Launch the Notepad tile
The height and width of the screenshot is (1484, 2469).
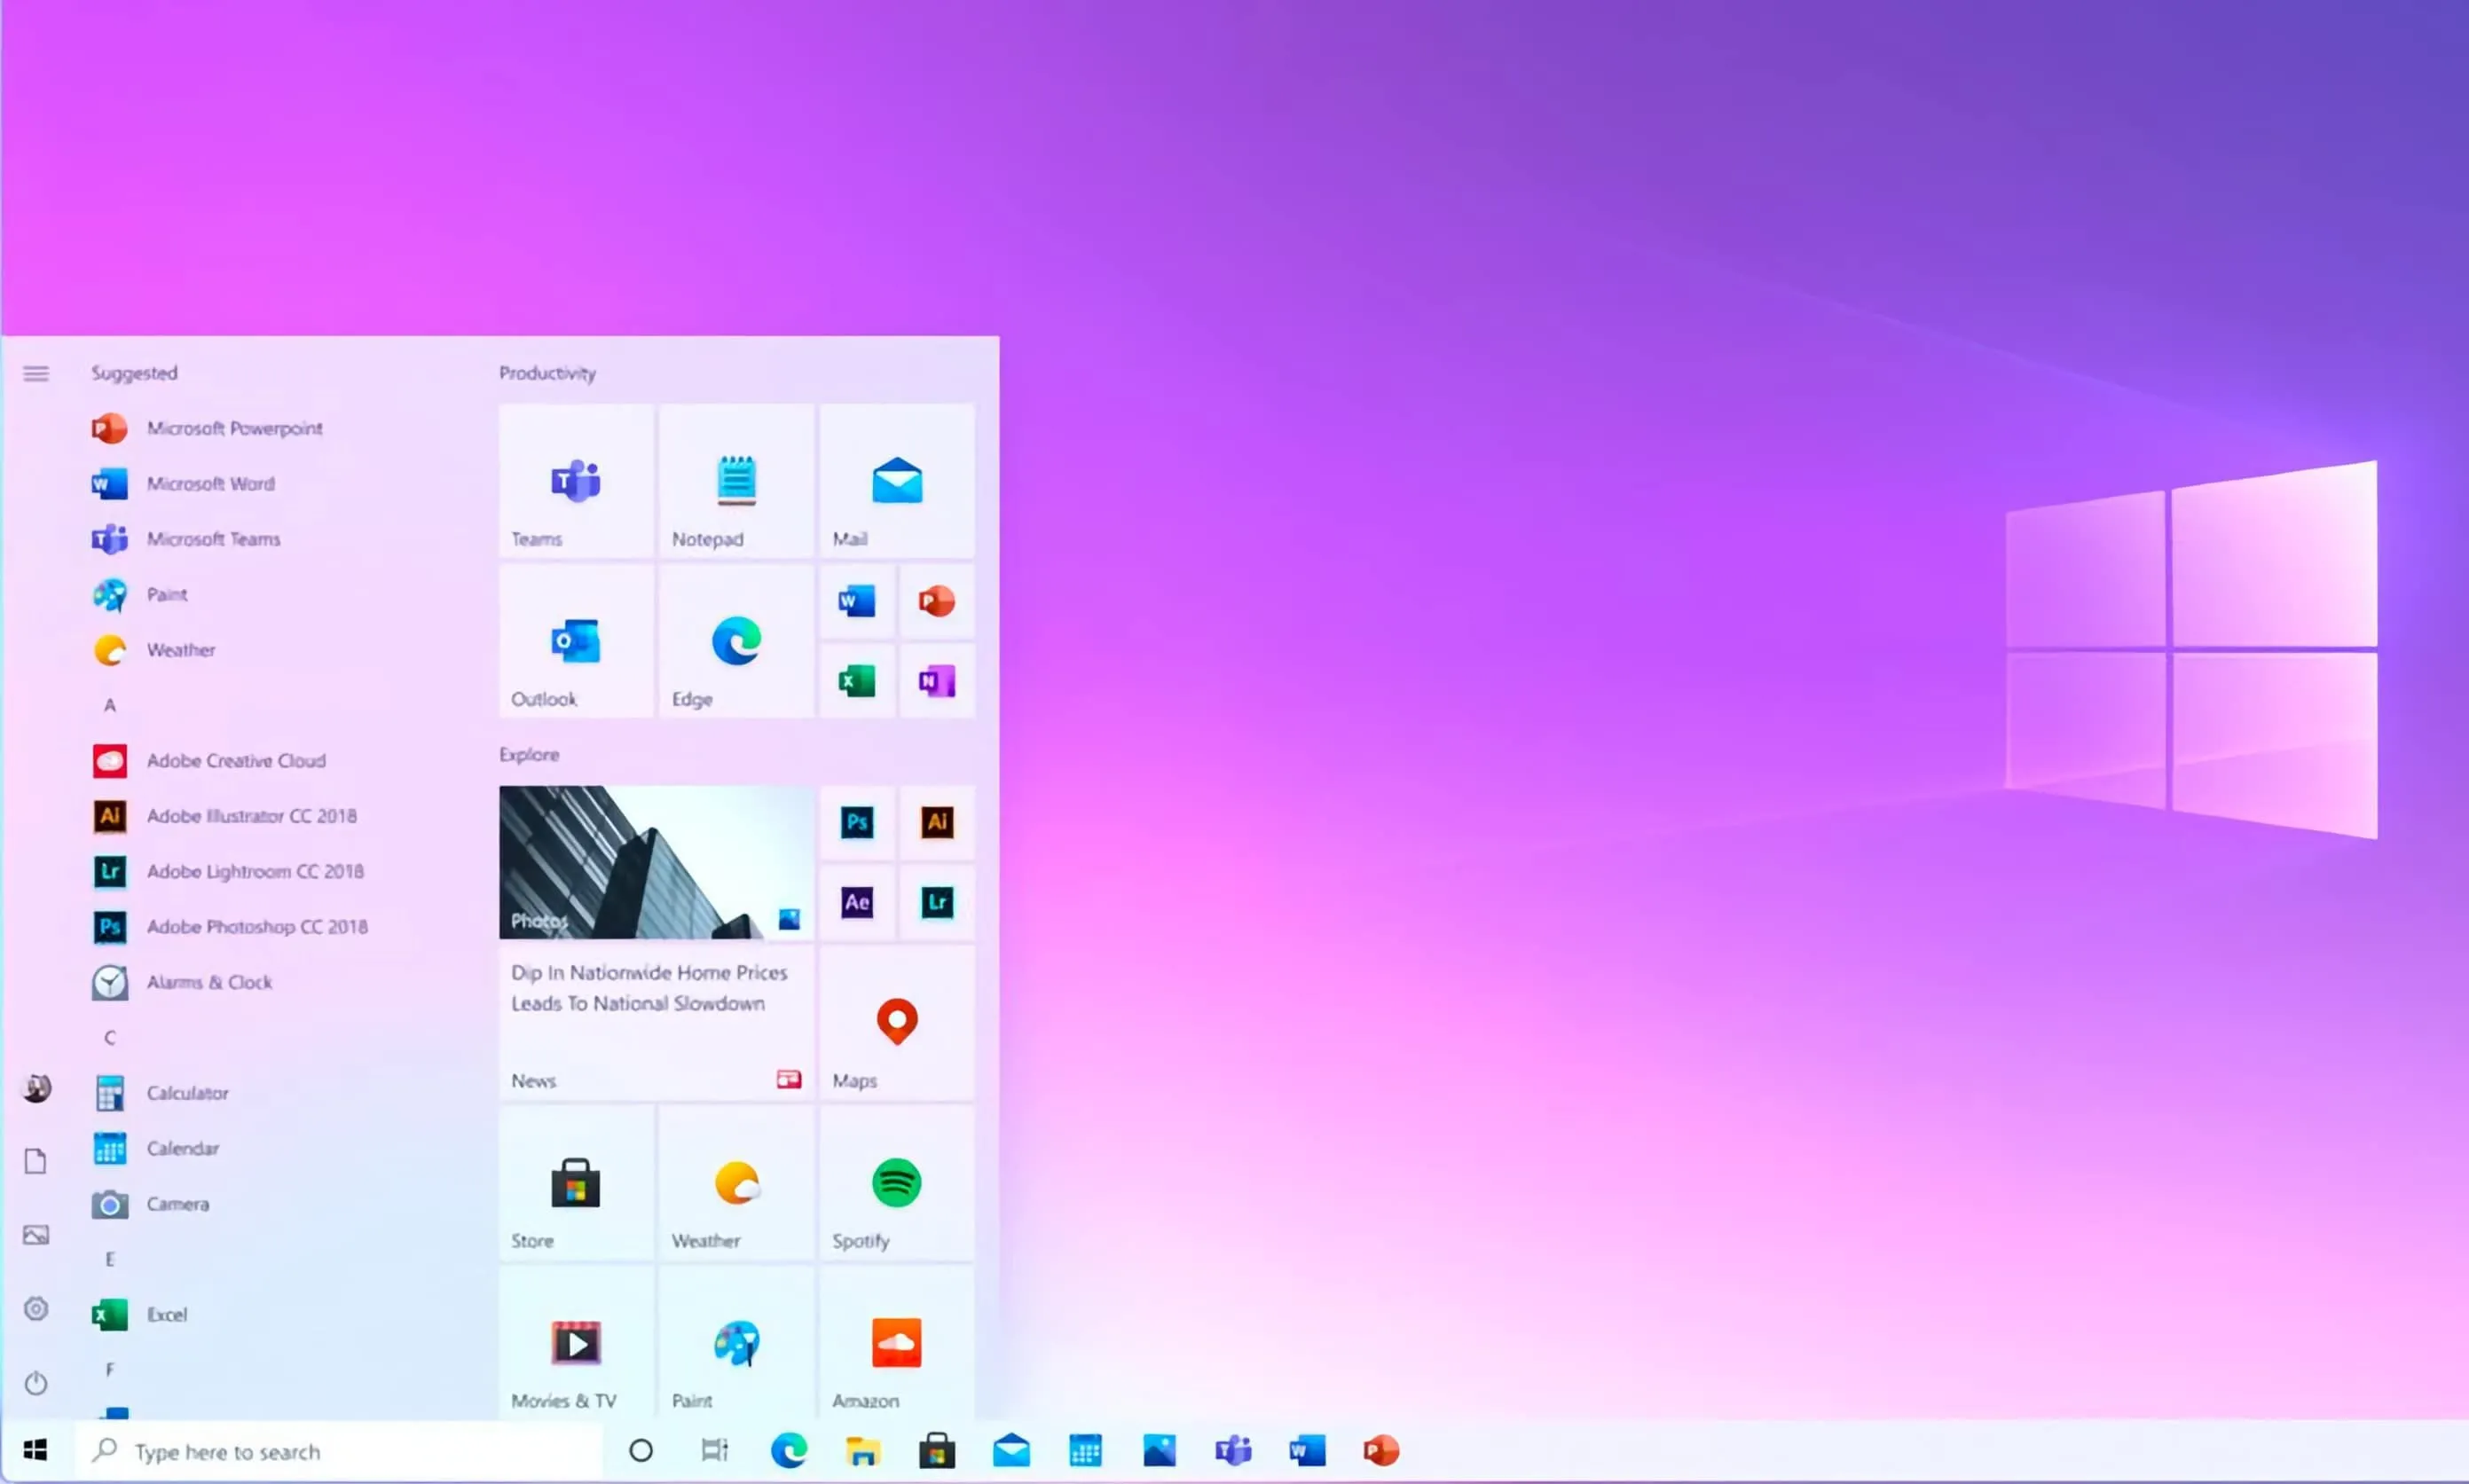[736, 481]
